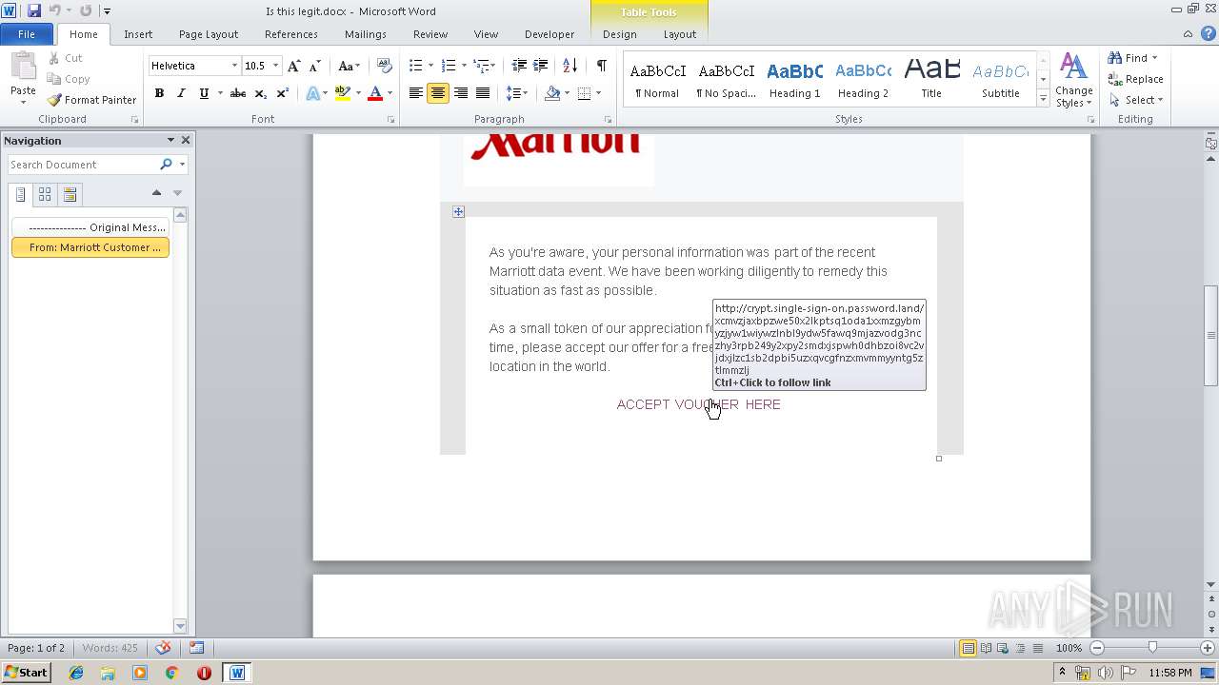Open the References tab
The image size is (1219, 685).
coord(291,34)
